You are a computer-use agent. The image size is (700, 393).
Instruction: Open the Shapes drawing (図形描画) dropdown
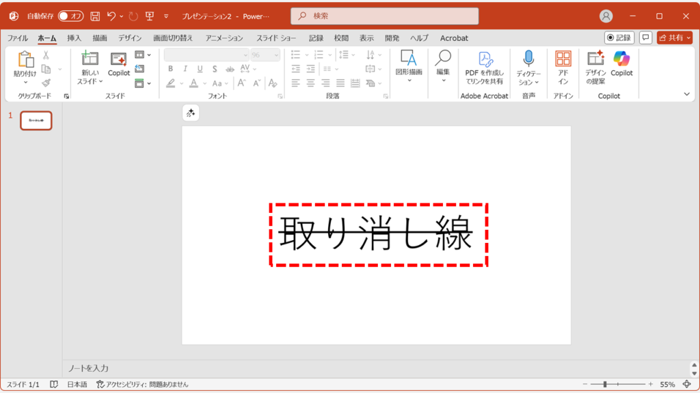[409, 81]
